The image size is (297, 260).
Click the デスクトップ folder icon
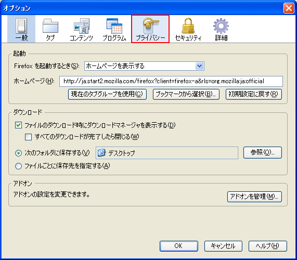[102, 153]
